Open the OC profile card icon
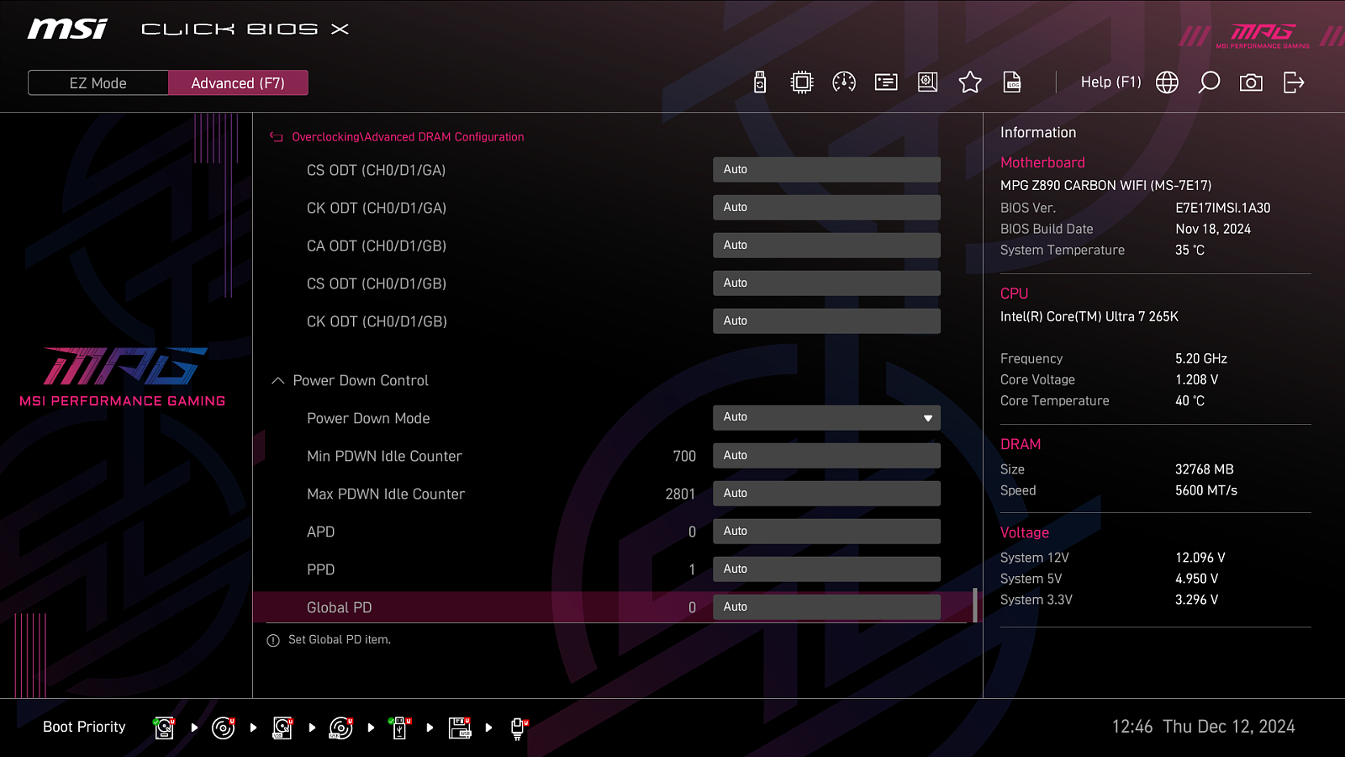Viewport: 1345px width, 757px height. (886, 82)
